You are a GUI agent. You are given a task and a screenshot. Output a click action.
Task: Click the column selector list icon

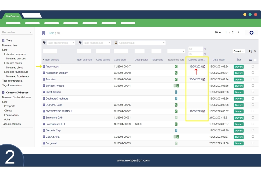click(x=250, y=60)
